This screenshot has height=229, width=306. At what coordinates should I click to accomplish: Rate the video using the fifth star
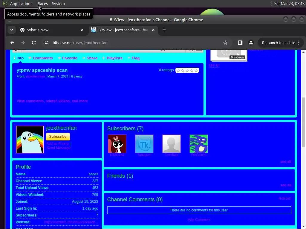196,70
